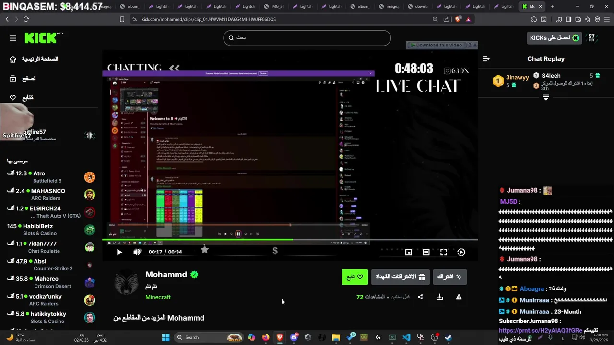Click Get KICKs button

(x=554, y=38)
